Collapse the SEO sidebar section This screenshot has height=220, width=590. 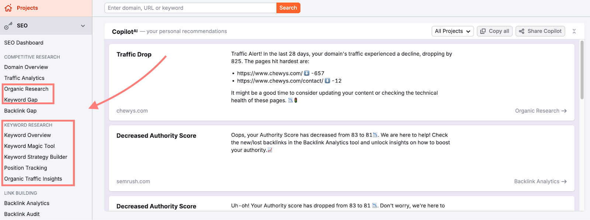(83, 25)
